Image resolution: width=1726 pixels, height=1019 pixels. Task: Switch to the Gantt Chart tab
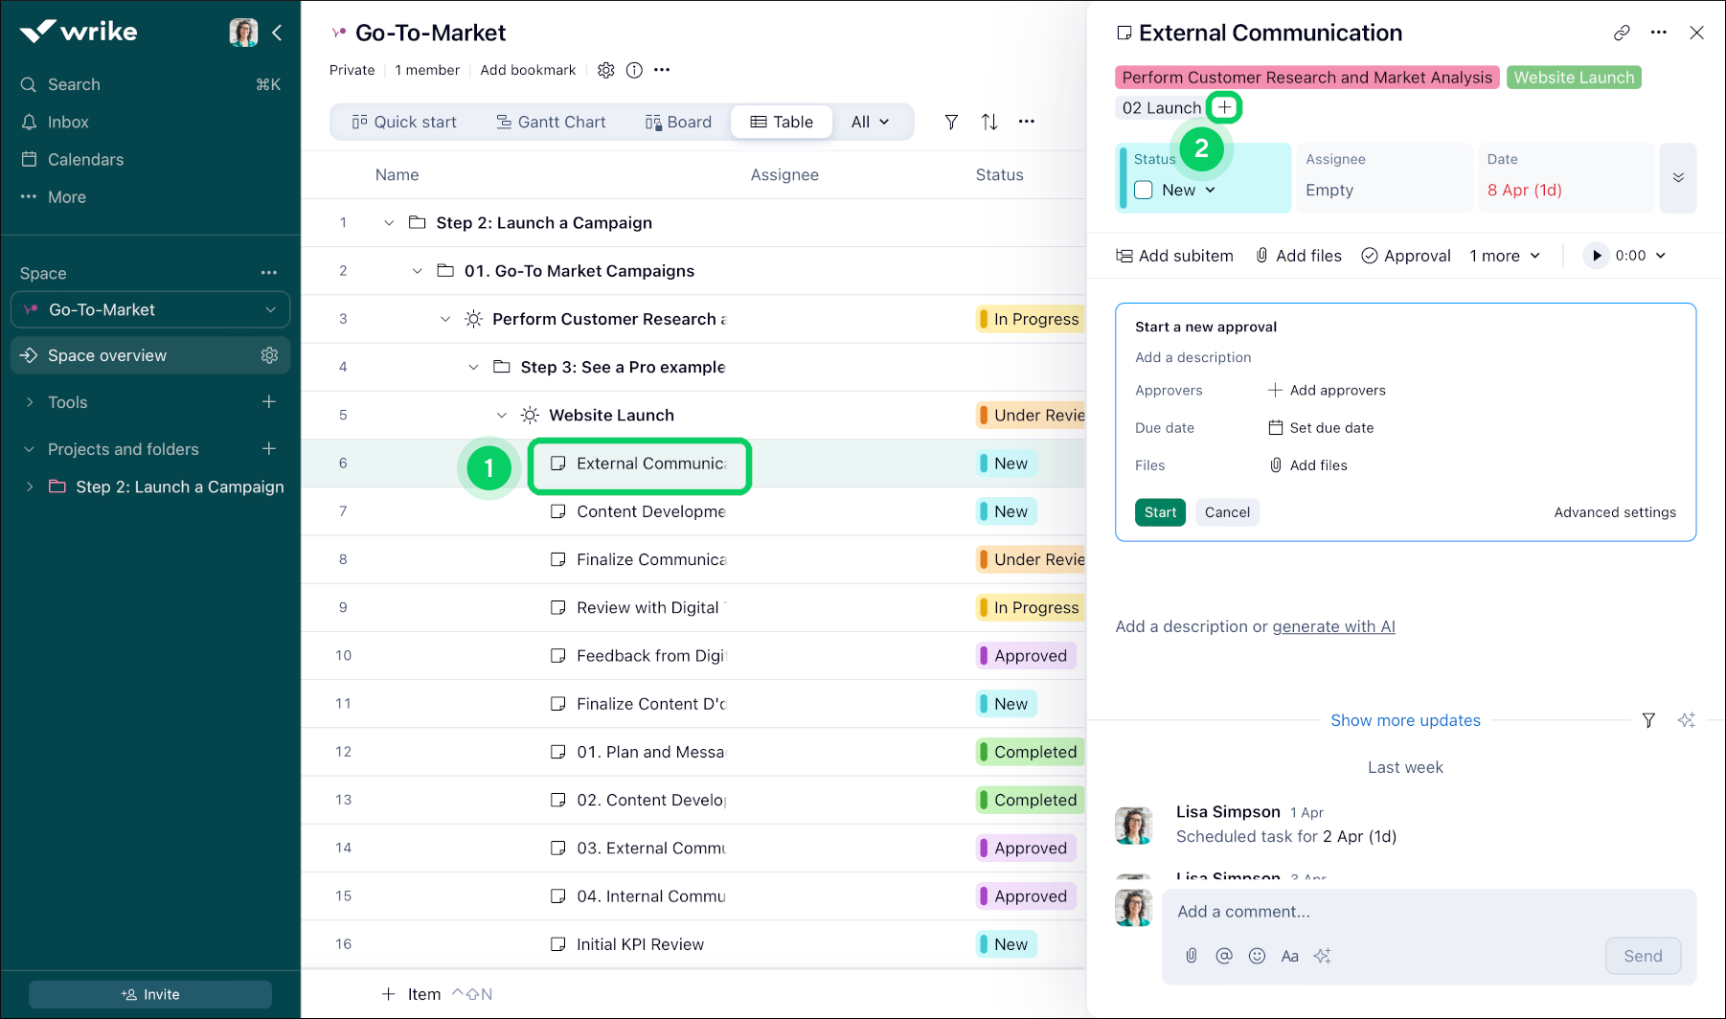click(x=551, y=122)
